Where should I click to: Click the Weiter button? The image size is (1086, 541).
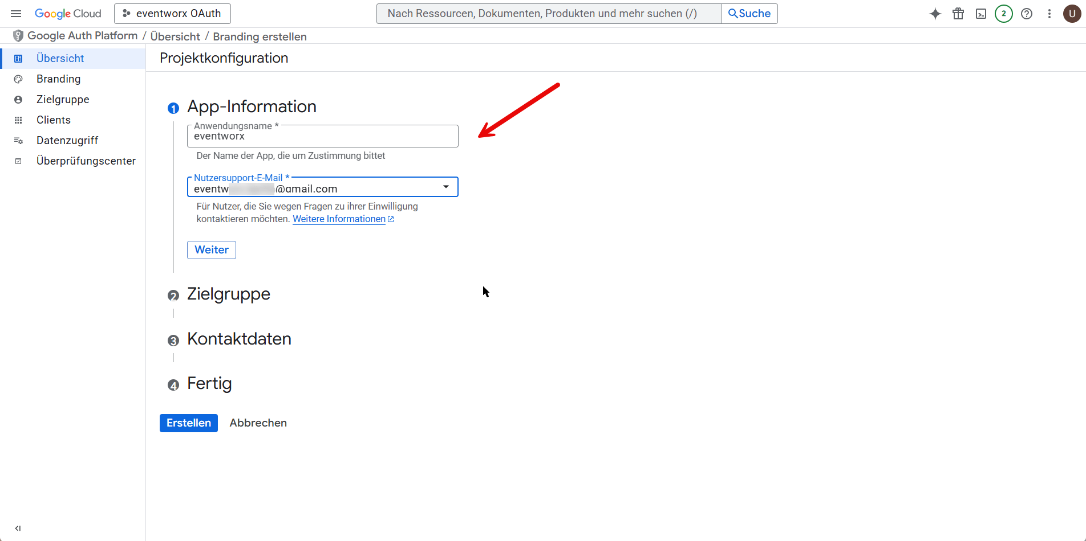[212, 250]
